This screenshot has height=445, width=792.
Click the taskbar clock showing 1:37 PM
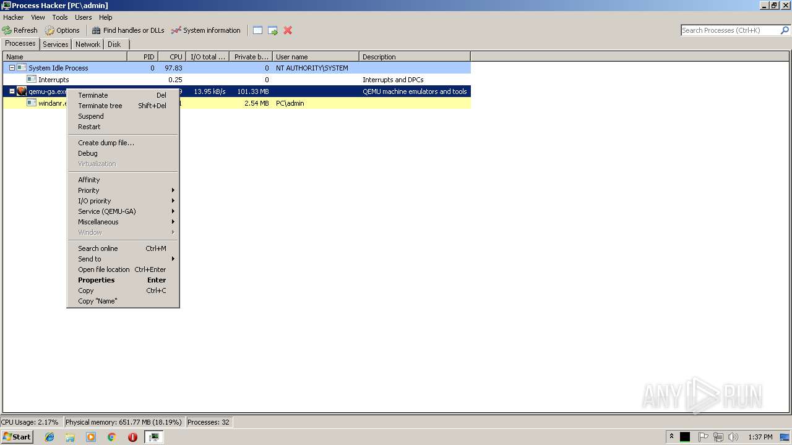point(760,437)
